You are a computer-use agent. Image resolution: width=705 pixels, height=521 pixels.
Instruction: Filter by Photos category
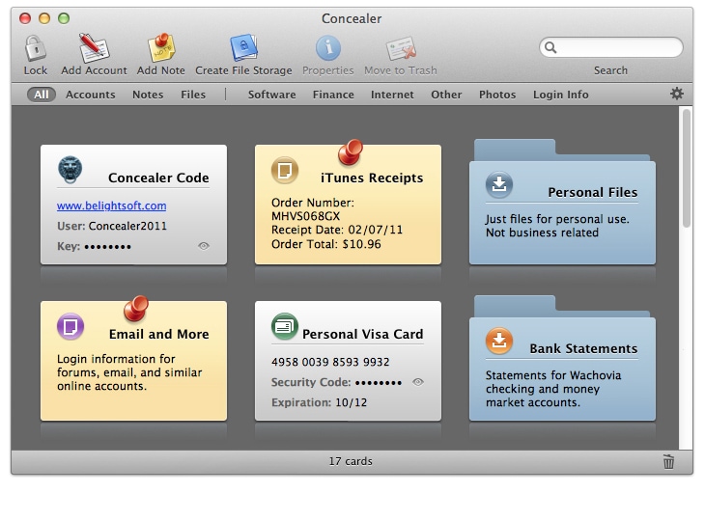click(x=497, y=95)
